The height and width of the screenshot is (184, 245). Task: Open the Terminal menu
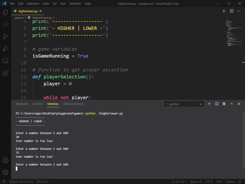pyautogui.click(x=75, y=3)
